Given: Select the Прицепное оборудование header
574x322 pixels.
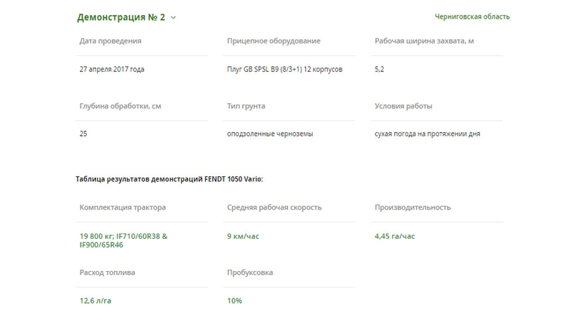Looking at the screenshot, I should pyautogui.click(x=274, y=41).
